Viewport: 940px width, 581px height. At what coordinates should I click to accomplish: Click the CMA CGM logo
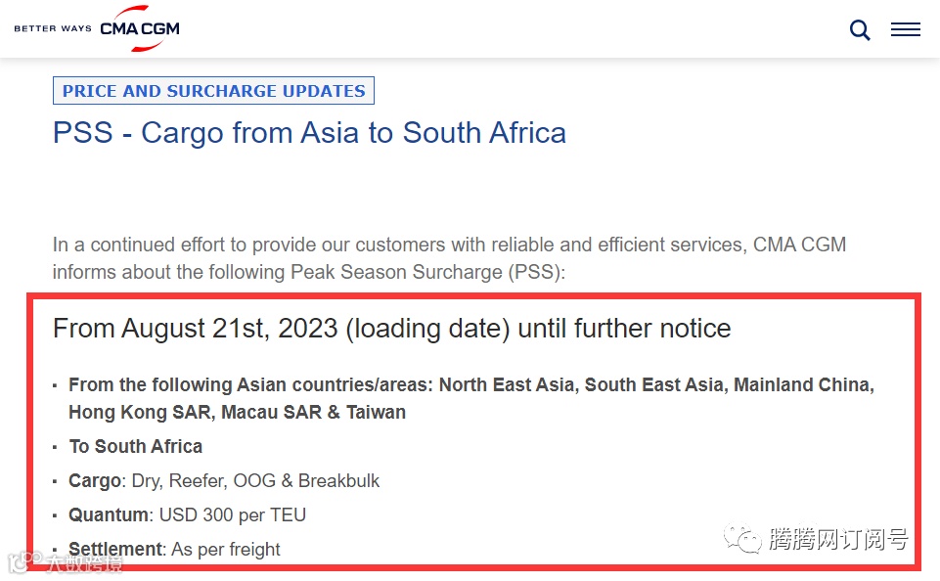coord(139,28)
